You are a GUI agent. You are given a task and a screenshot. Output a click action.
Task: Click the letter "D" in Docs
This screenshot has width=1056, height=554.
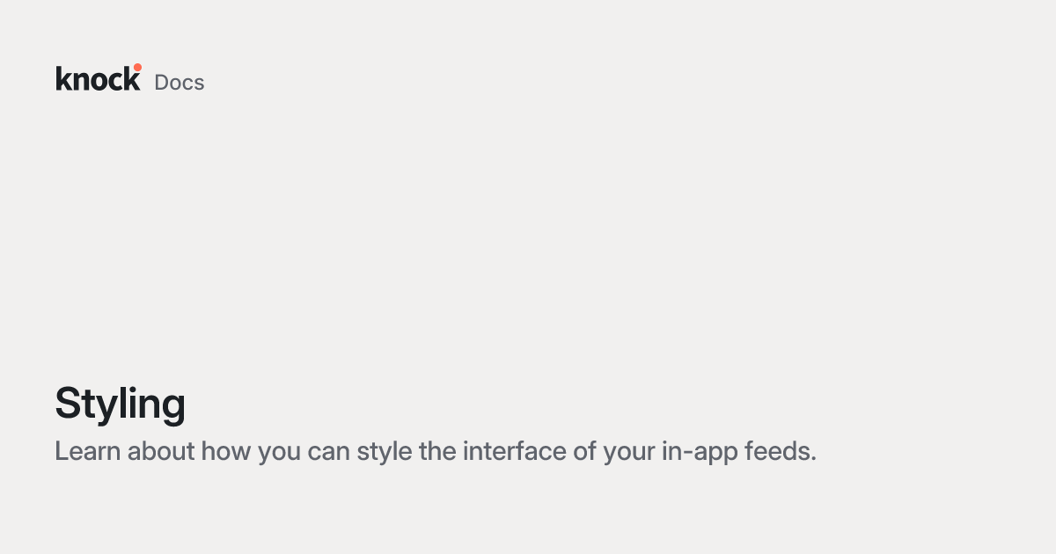coord(161,83)
